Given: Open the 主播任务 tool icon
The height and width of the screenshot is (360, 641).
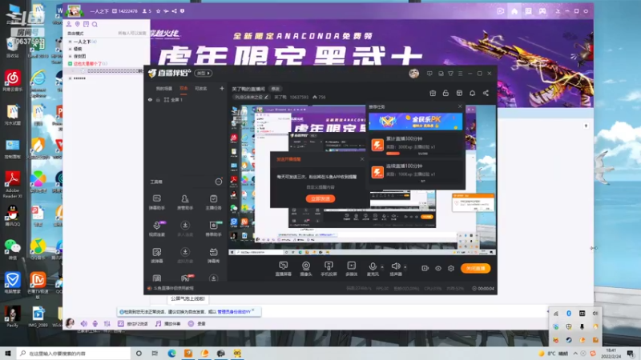Looking at the screenshot, I should tap(213, 202).
